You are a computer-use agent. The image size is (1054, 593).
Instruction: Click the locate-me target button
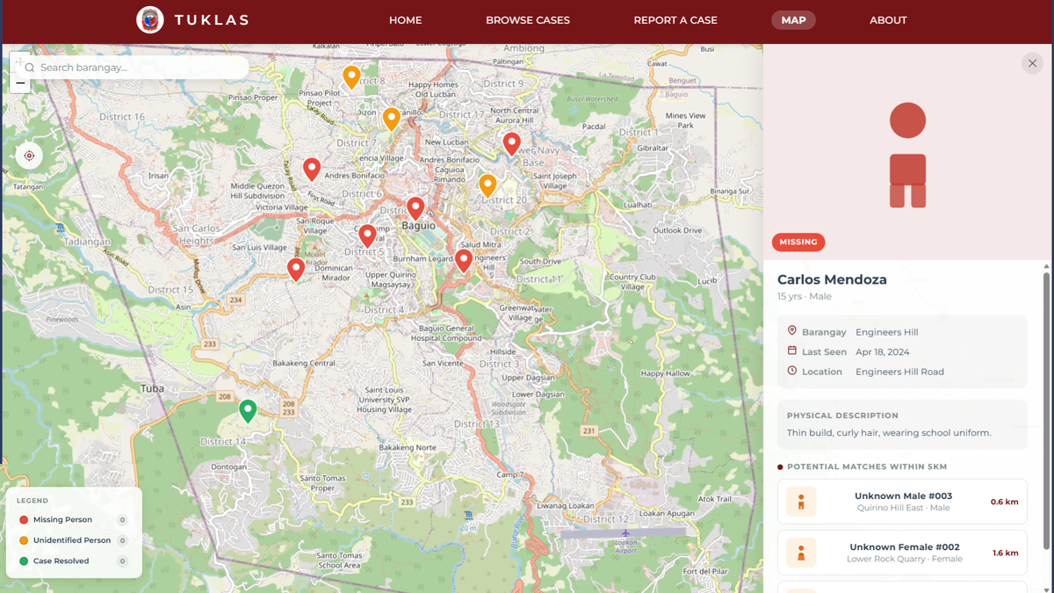[29, 155]
